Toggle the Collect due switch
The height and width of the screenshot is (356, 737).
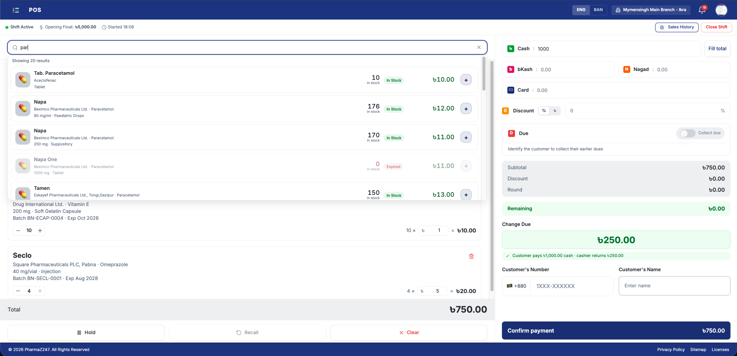(687, 133)
